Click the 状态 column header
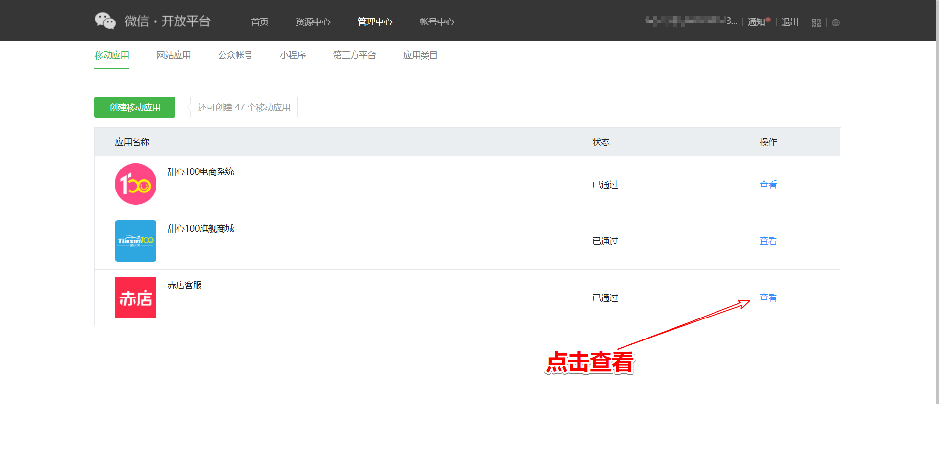Viewport: 939px width, 466px height. (601, 142)
